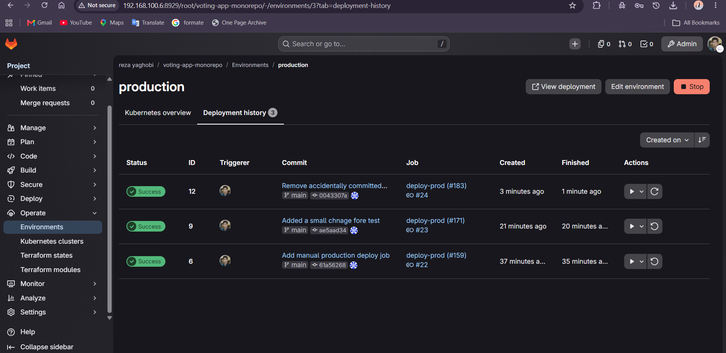Open browser downloads icon
Screen dimensions: 726x353
673,5
